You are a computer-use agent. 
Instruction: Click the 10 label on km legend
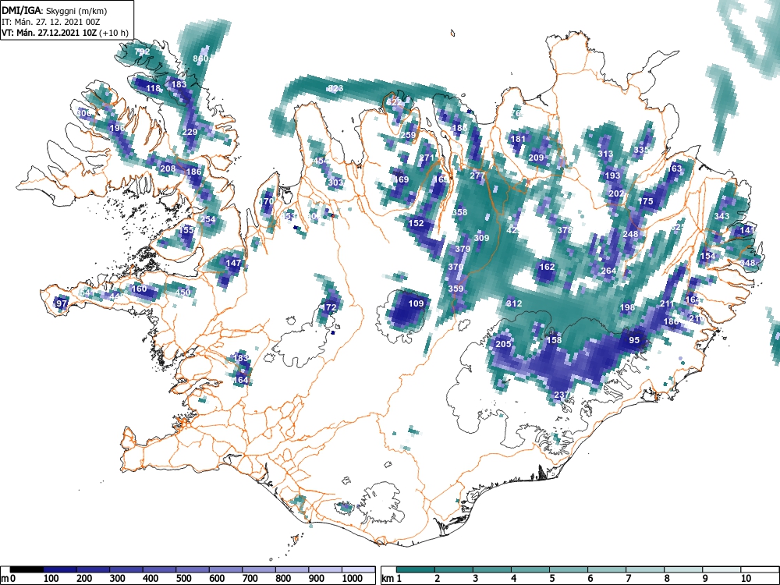(746, 578)
